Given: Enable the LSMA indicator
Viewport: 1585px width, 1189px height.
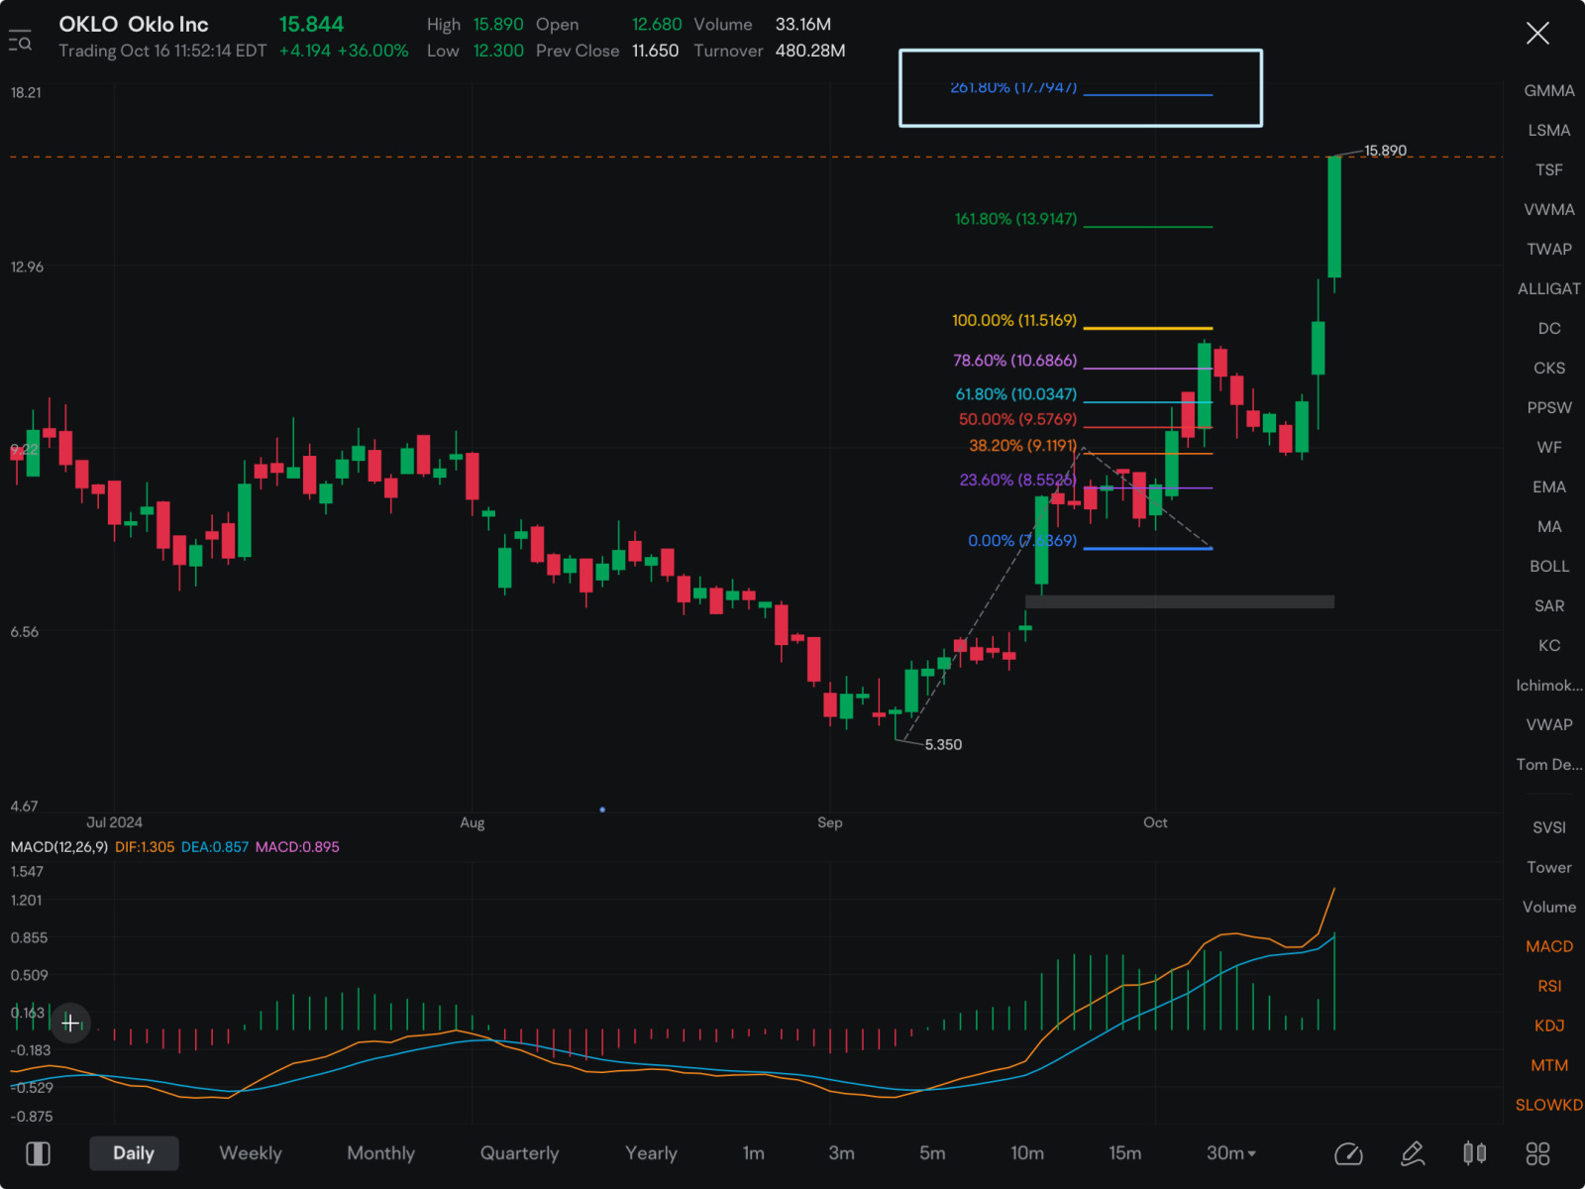Looking at the screenshot, I should click(x=1549, y=130).
